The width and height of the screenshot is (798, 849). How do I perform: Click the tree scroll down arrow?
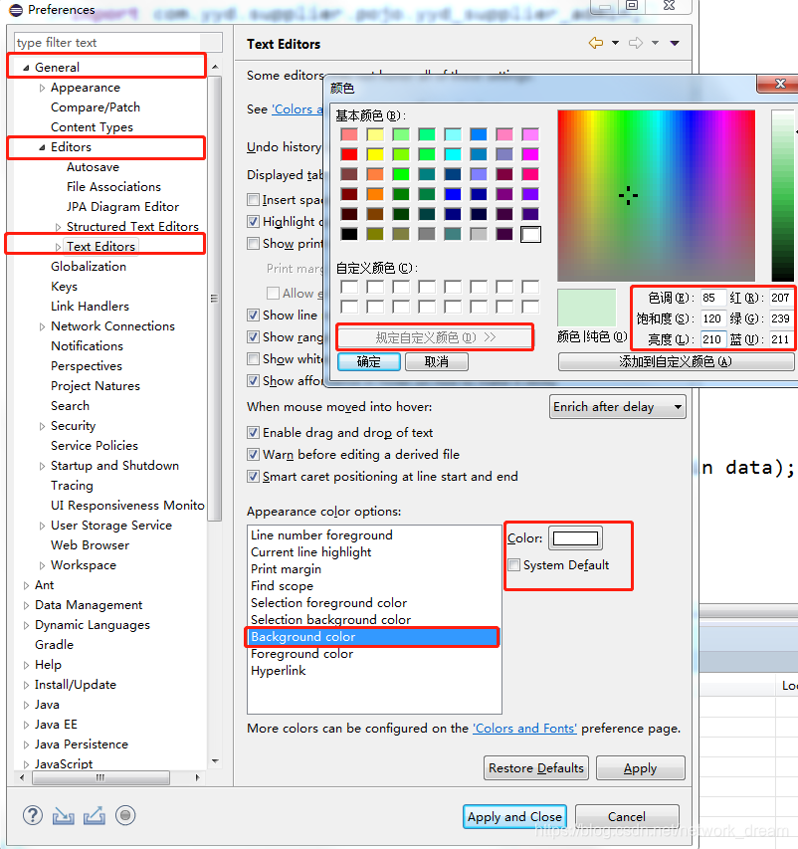click(x=215, y=761)
